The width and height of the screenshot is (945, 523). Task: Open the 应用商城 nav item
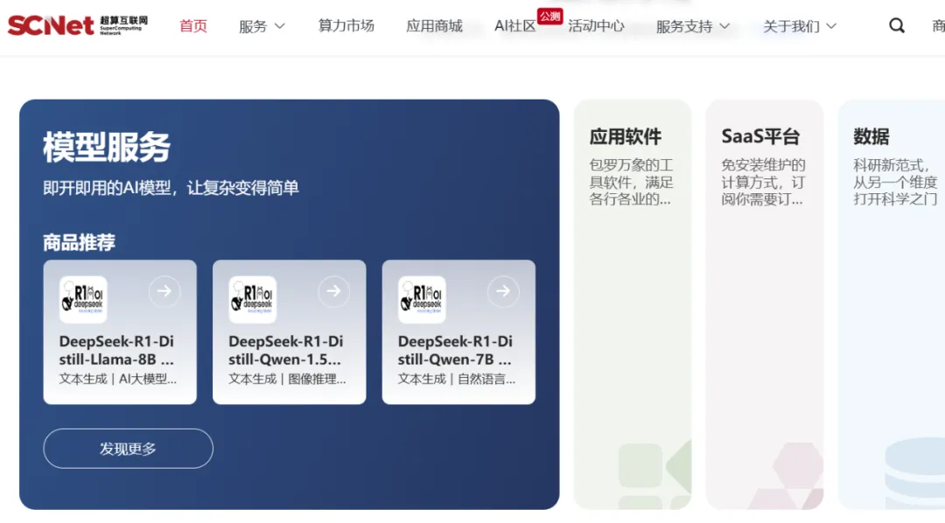[434, 26]
